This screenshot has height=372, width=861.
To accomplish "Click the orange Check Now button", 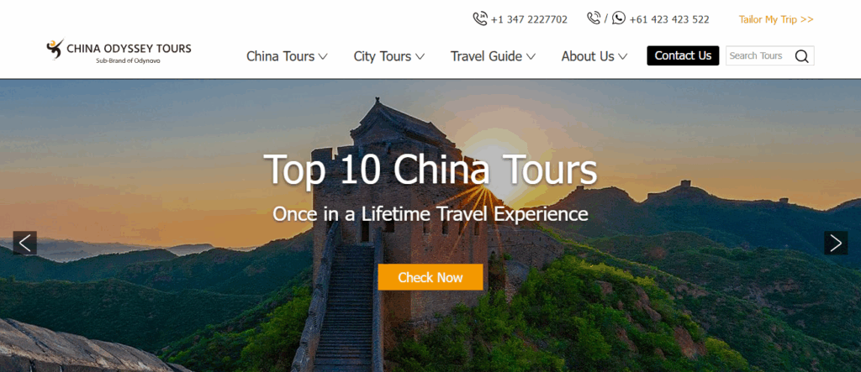I will coord(430,277).
